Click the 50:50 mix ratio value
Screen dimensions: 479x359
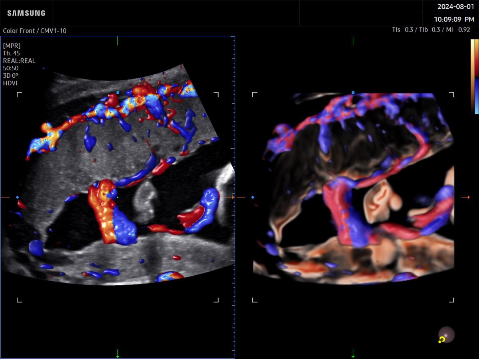tap(11, 68)
